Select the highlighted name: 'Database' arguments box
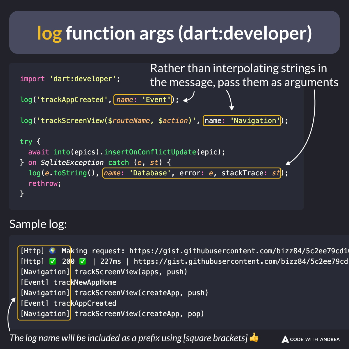The height and width of the screenshot is (349, 349). coord(191,173)
